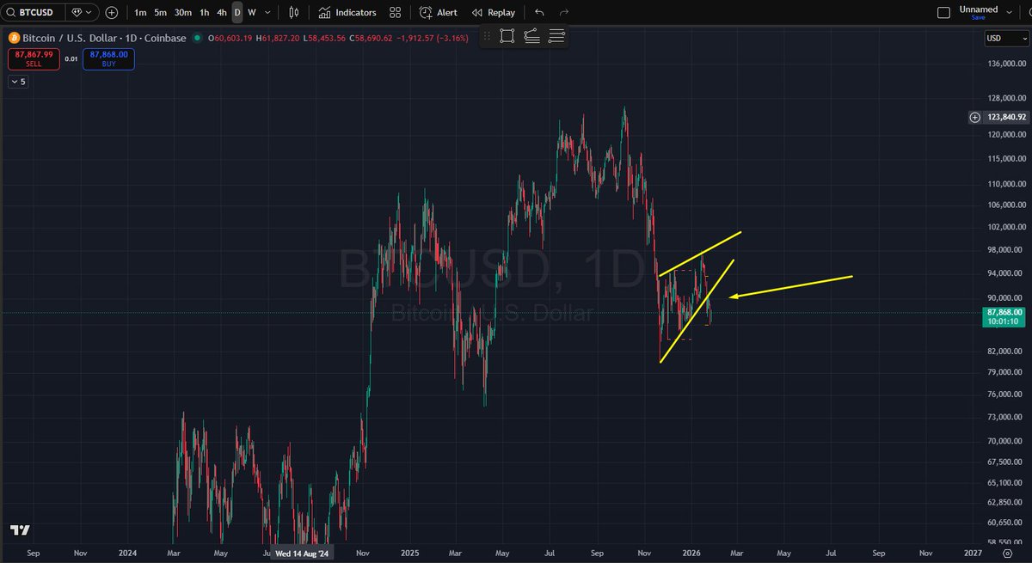1032x563 pixels.
Task: Select the weekly W timeframe
Action: pos(252,13)
